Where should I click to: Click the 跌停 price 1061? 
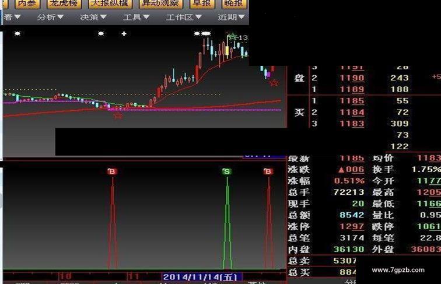coord(429,227)
